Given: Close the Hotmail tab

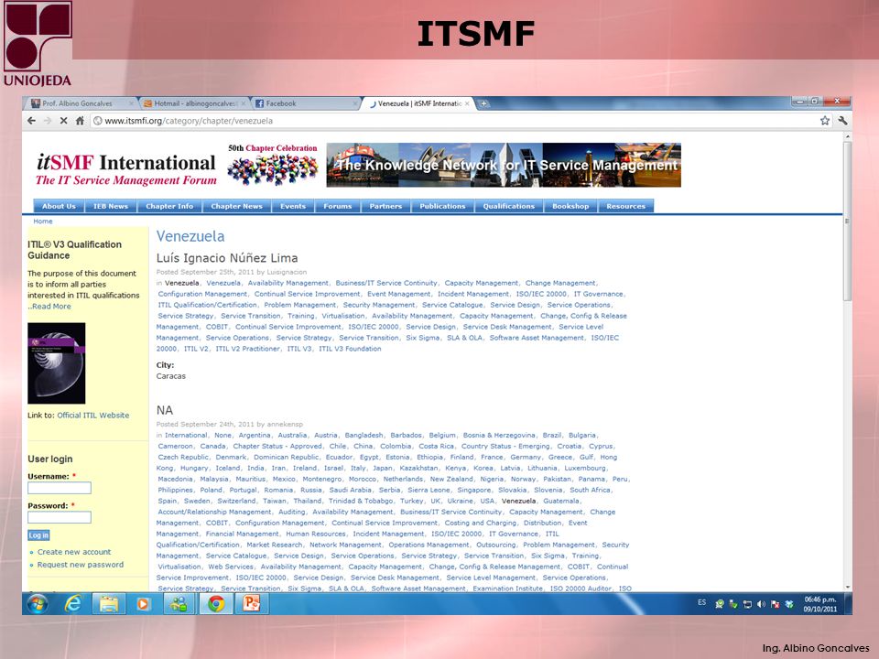Looking at the screenshot, I should click(244, 103).
